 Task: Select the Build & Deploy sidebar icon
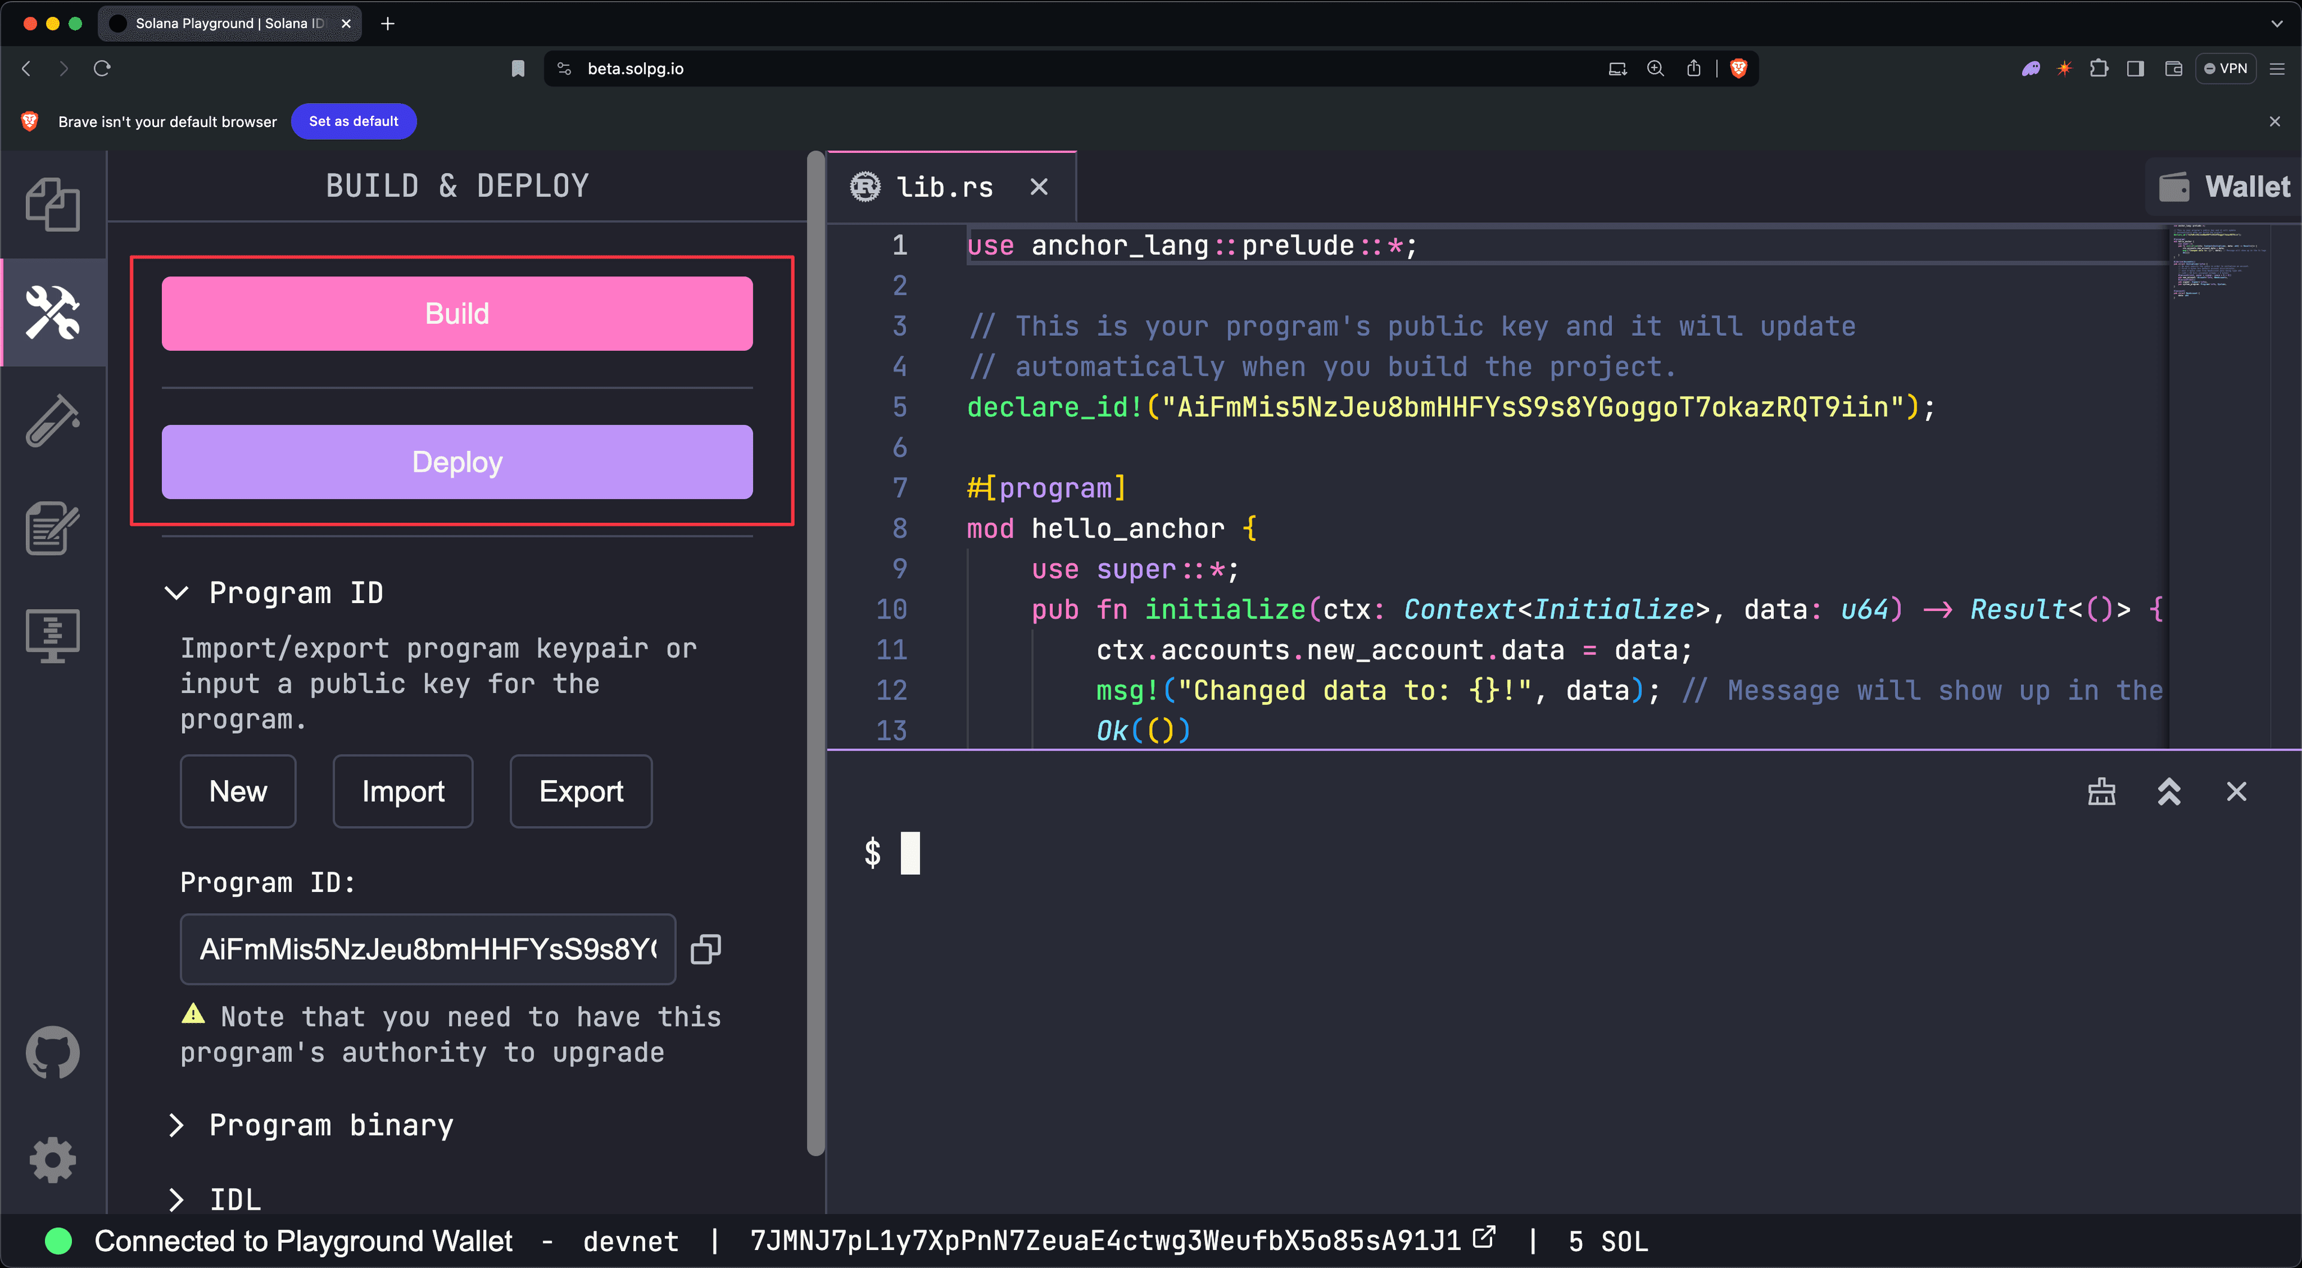tap(53, 314)
